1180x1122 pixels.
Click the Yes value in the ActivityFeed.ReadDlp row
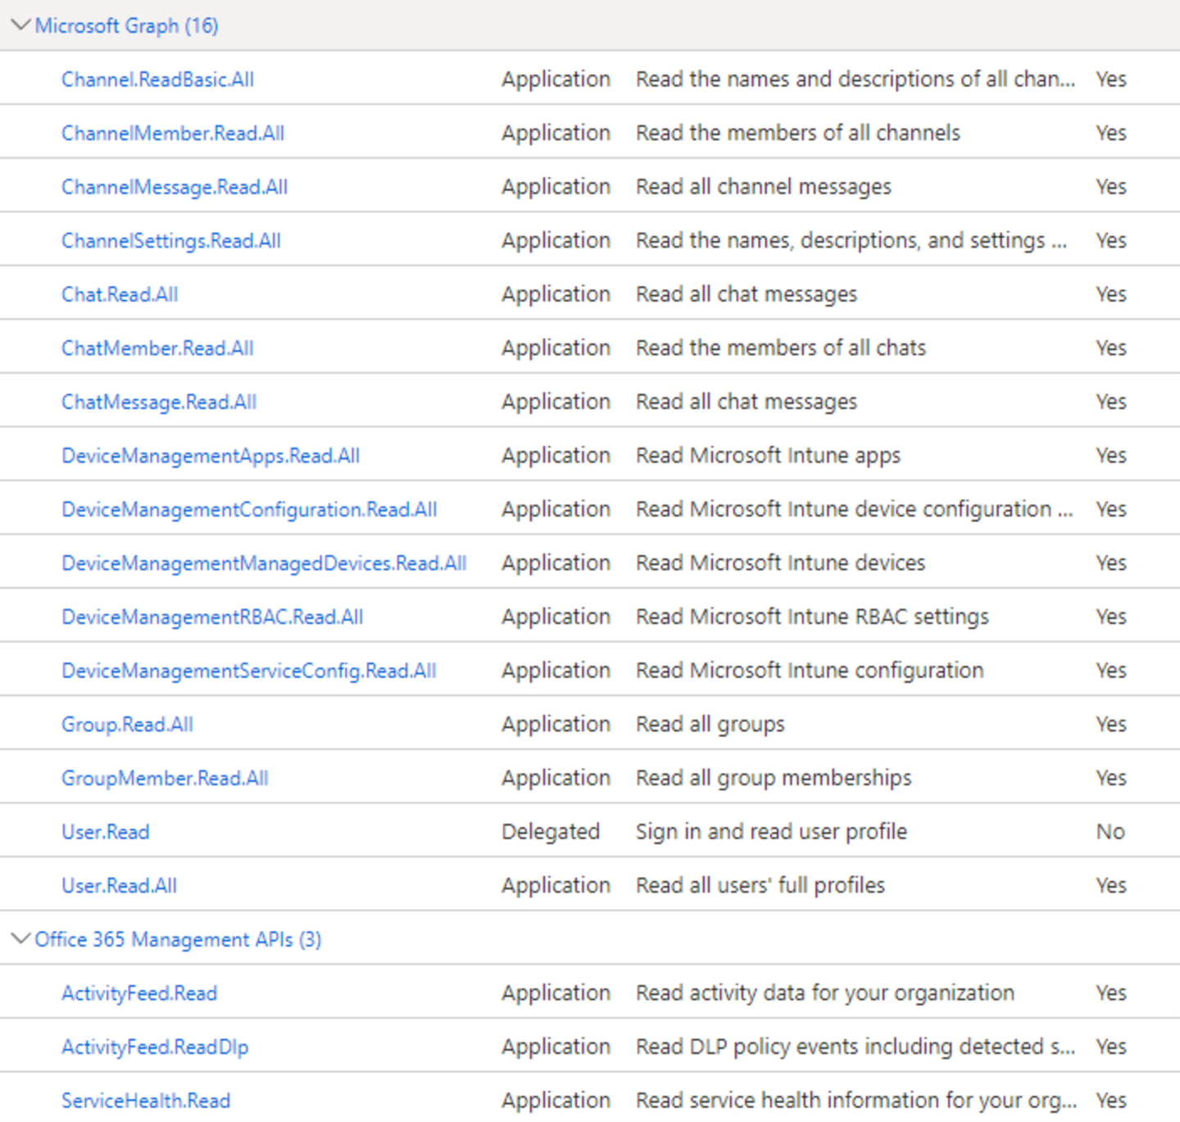click(1111, 1047)
